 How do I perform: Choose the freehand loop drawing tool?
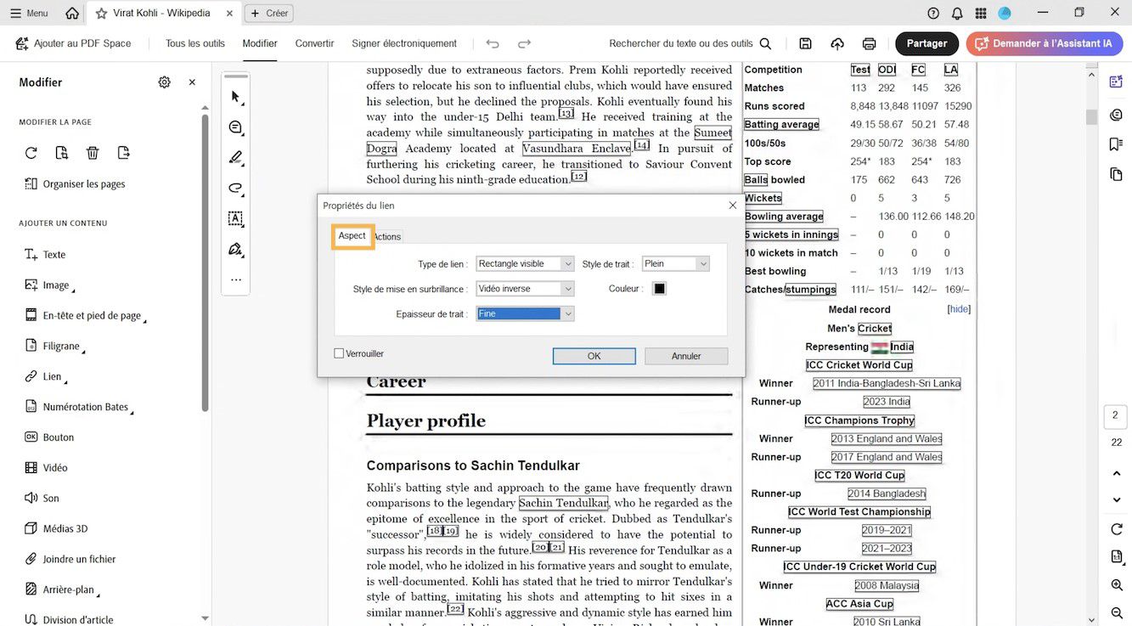pyautogui.click(x=235, y=188)
